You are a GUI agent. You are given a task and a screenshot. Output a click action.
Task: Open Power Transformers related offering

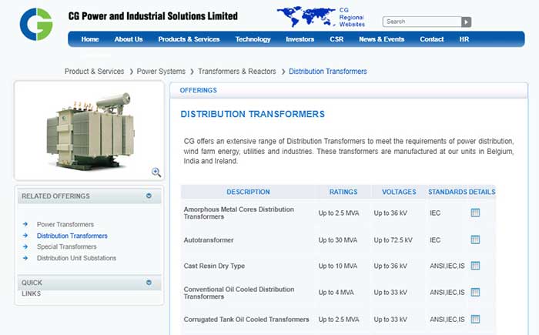coord(65,224)
